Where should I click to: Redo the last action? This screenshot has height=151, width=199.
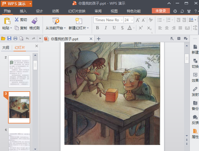[x=34, y=38]
